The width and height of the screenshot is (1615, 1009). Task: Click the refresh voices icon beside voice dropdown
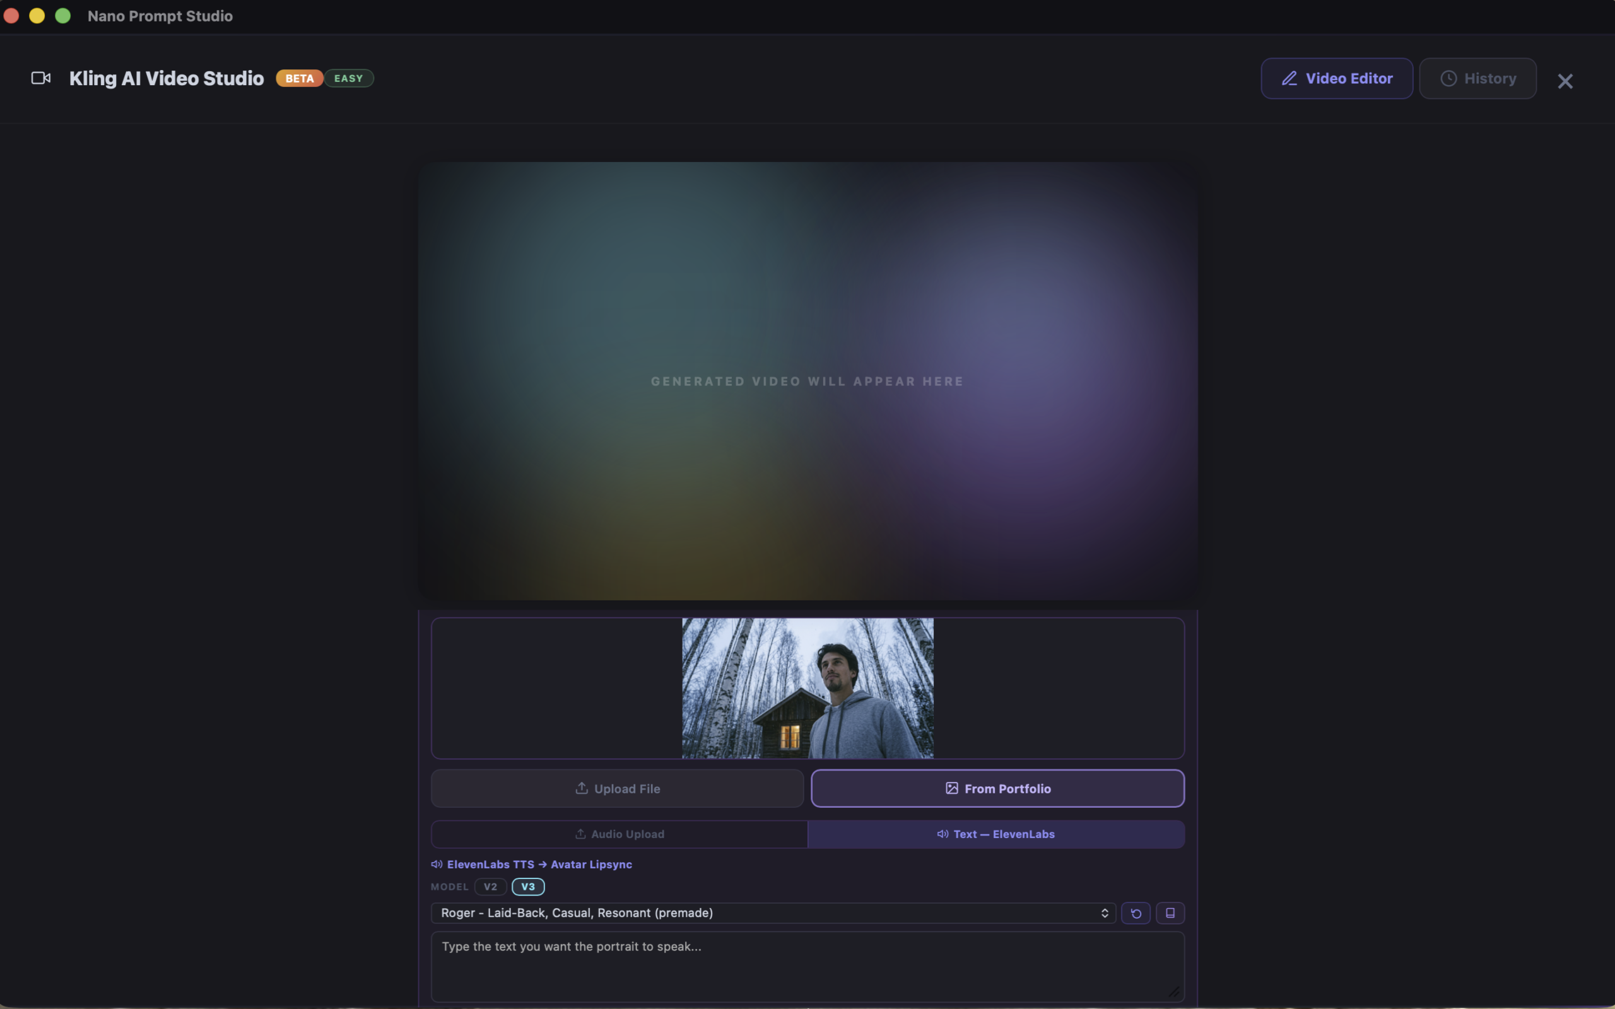[x=1136, y=913]
